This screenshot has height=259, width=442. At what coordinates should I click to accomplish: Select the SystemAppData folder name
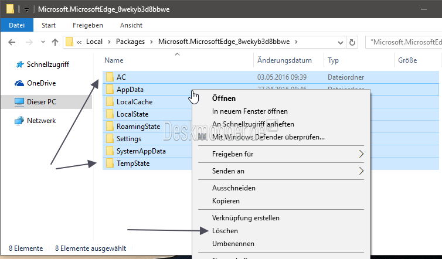[x=141, y=151]
